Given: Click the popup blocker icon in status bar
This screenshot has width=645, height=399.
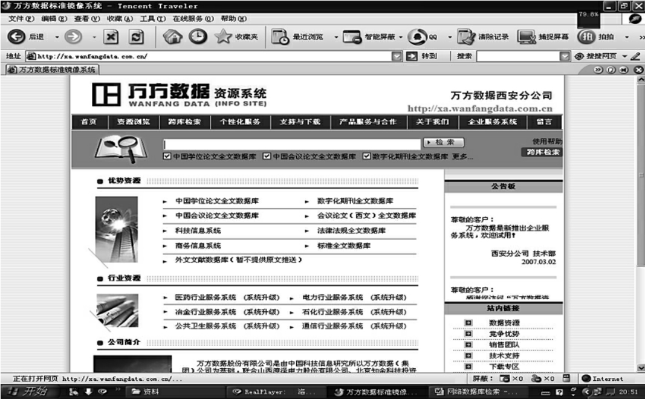Looking at the screenshot, I should coord(504,378).
